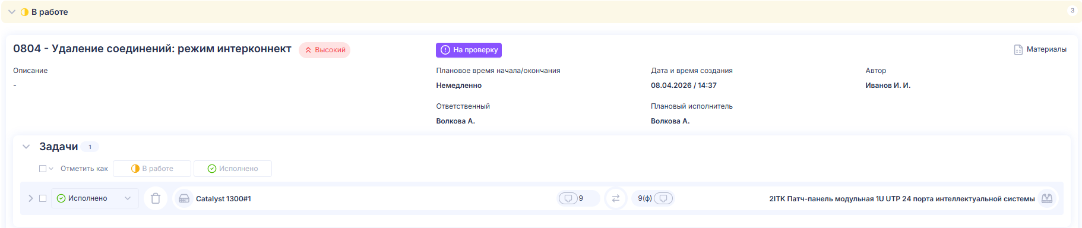Click the 'Описание' label

(30, 71)
